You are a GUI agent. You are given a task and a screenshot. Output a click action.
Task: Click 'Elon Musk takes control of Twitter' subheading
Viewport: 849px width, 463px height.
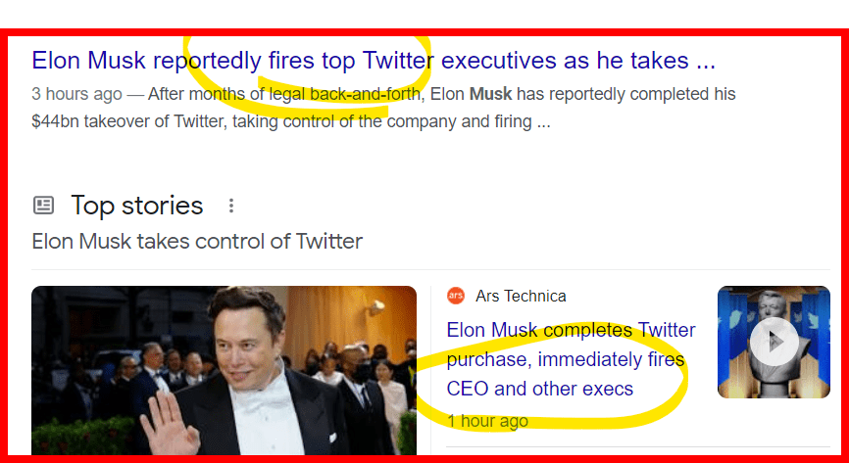(197, 241)
